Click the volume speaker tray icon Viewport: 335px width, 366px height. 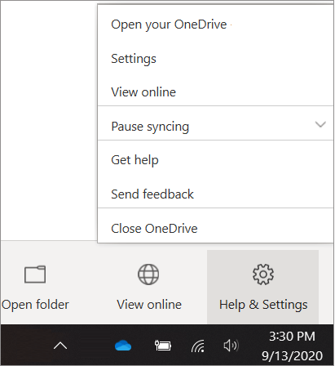[231, 346]
